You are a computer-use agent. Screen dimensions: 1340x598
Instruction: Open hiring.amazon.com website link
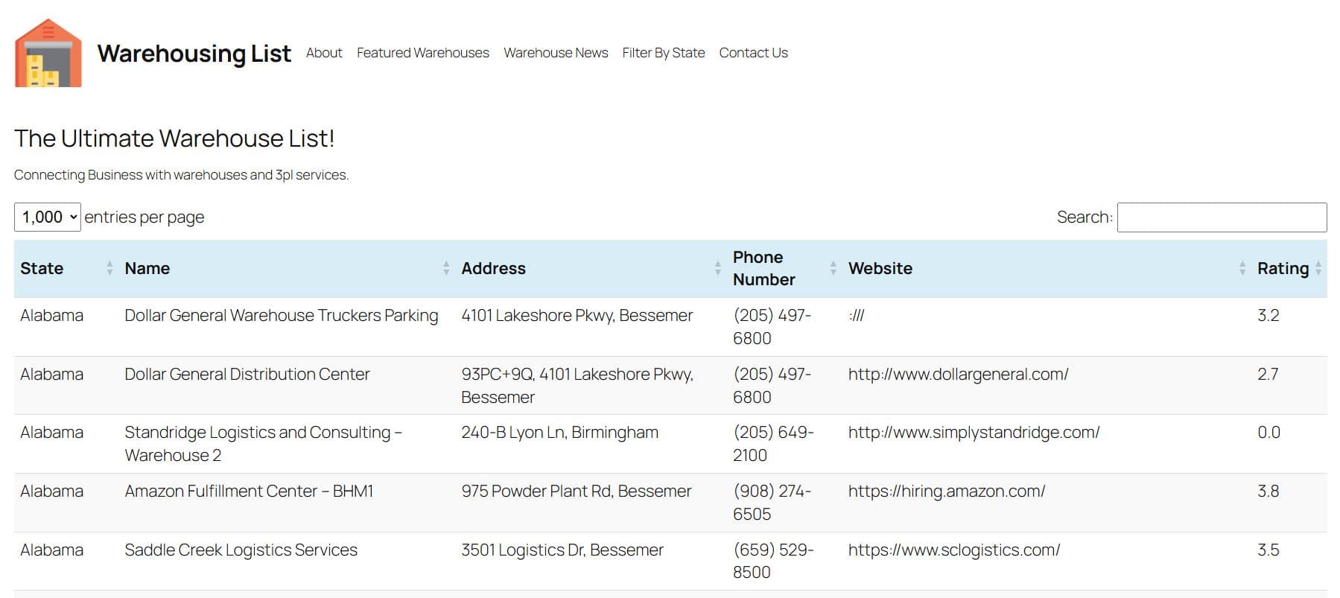[x=946, y=492]
